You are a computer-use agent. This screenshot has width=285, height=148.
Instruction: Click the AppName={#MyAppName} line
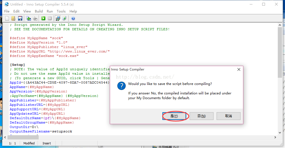[x=32, y=87]
